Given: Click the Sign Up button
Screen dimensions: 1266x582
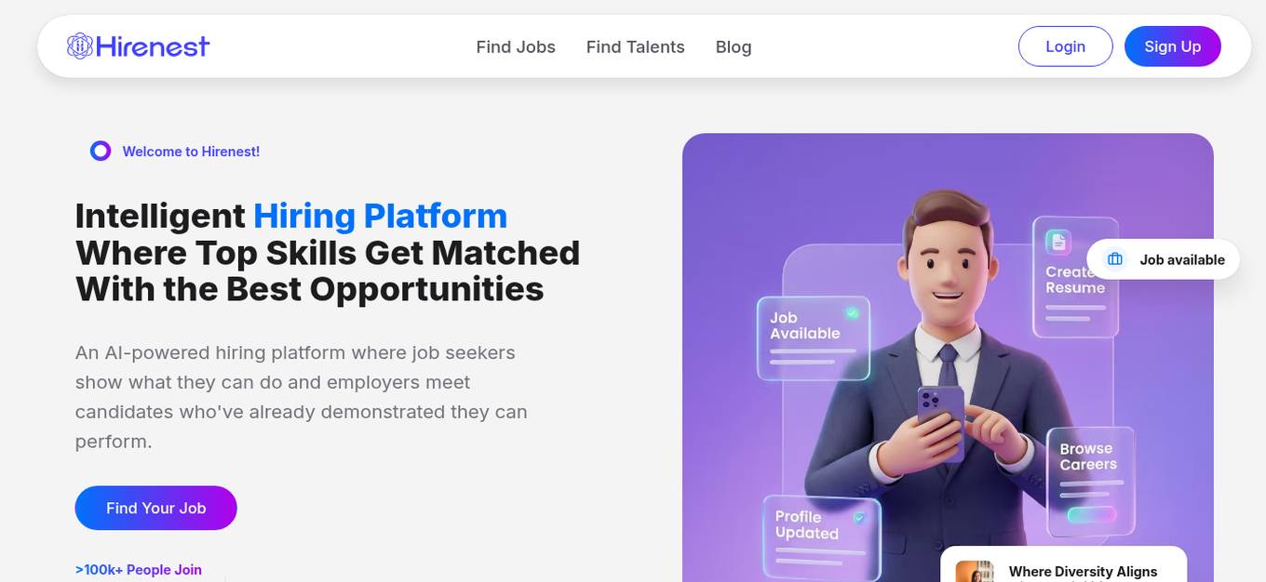Looking at the screenshot, I should point(1173,46).
